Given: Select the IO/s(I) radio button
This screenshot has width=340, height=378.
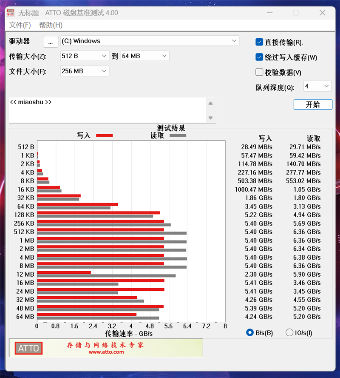Looking at the screenshot, I should click(x=289, y=333).
